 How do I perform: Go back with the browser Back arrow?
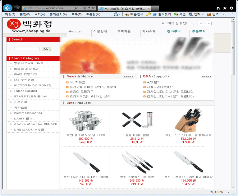[8, 8]
